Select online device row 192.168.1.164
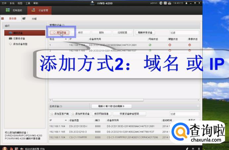The image size is (229, 150). tap(110, 126)
